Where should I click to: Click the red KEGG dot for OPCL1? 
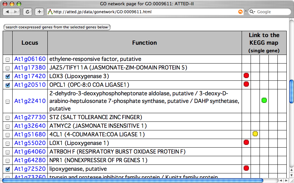[x=246, y=84]
